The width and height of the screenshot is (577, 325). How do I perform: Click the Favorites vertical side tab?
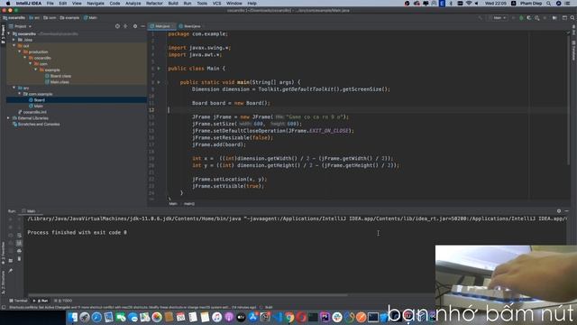(3, 253)
